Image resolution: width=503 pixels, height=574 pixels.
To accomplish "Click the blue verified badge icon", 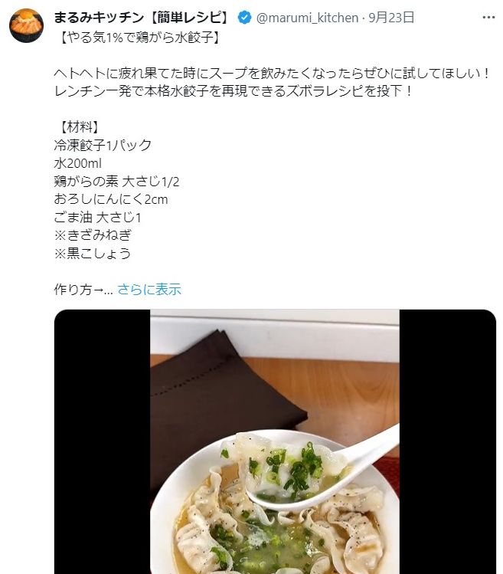I will click(x=244, y=18).
